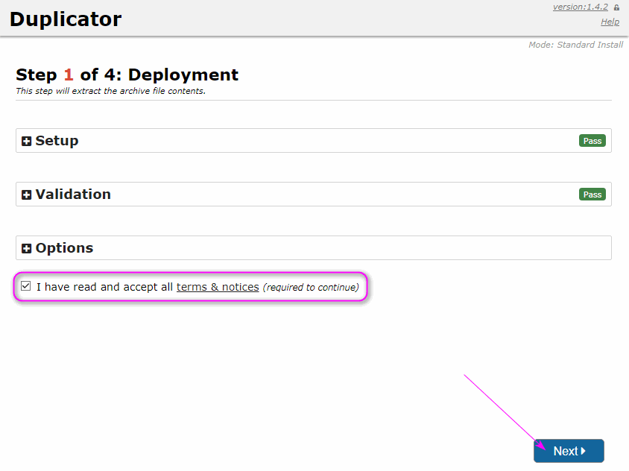Click the Validation section title
This screenshot has height=471, width=629.
pos(73,195)
